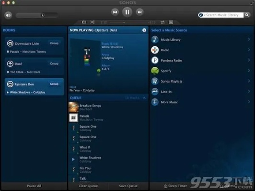Open the Sleep Timer
The image size is (255, 191).
click(175, 186)
